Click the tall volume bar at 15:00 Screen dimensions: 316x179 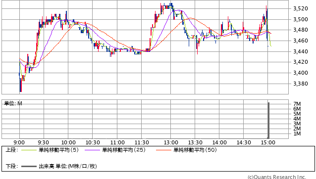268,120
